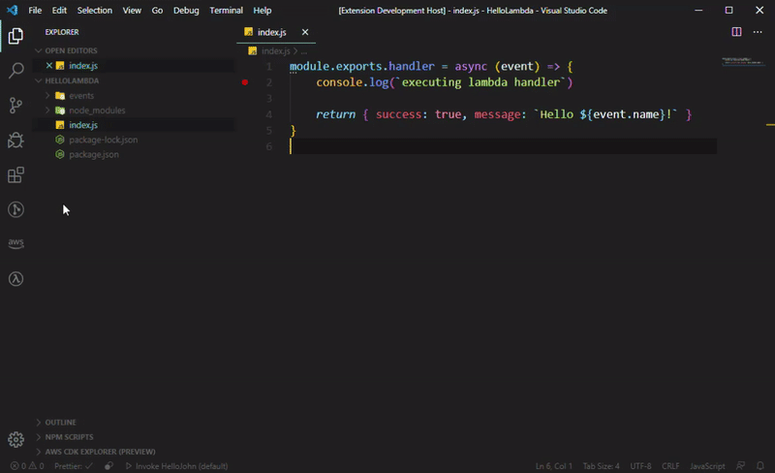Change the UTF-8 encoding
The width and height of the screenshot is (775, 473).
pyautogui.click(x=640, y=466)
